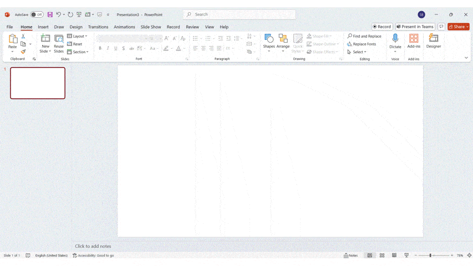Open Select dropdown in Editing group
This screenshot has height=266, width=473.
click(357, 52)
